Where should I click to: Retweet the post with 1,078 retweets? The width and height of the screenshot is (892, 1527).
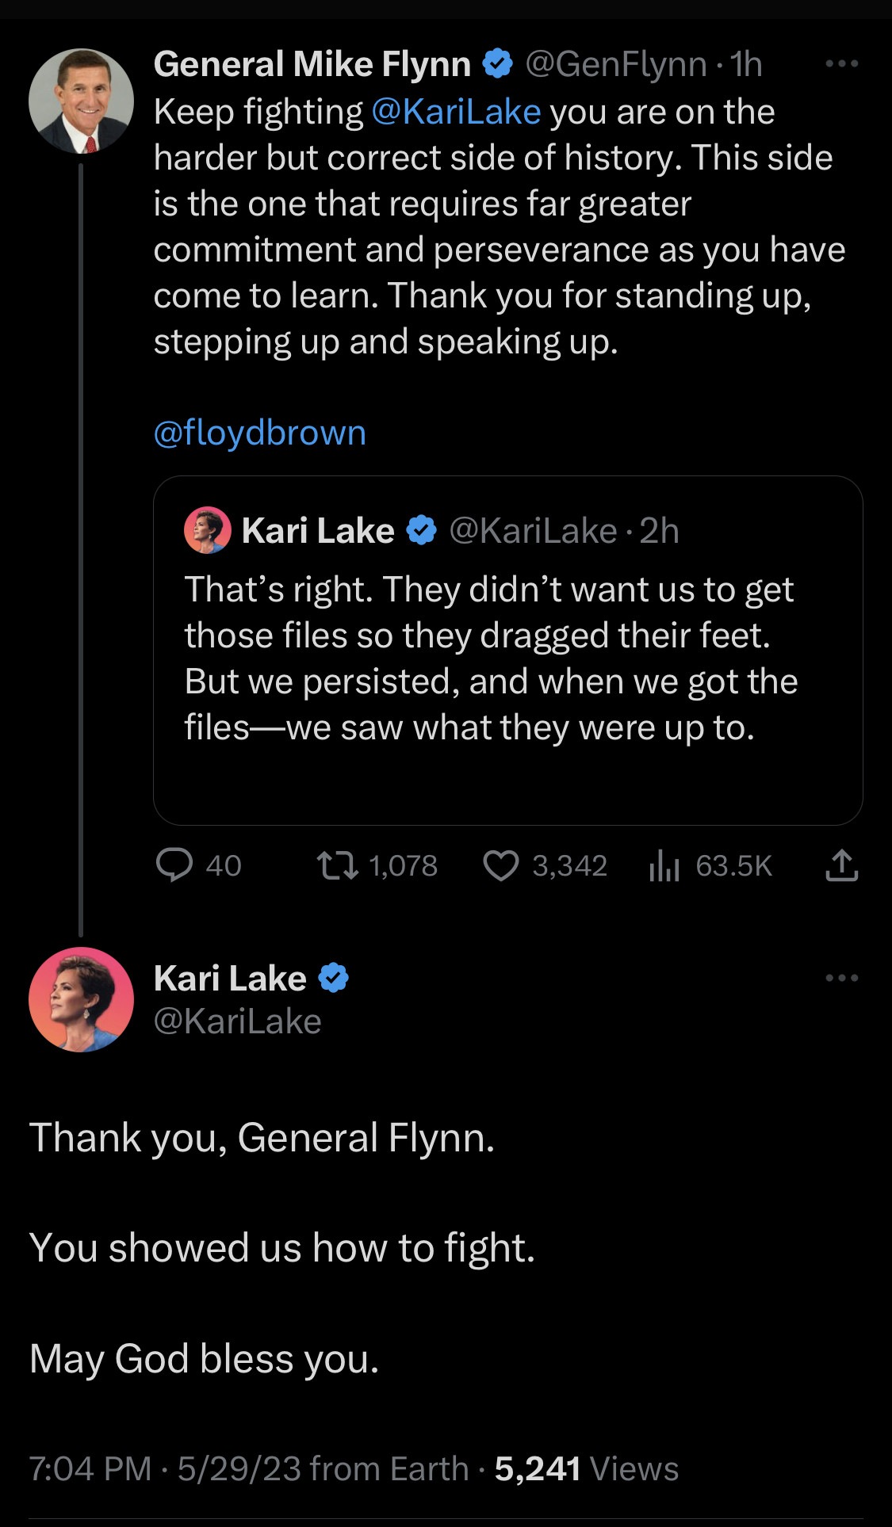[x=337, y=865]
